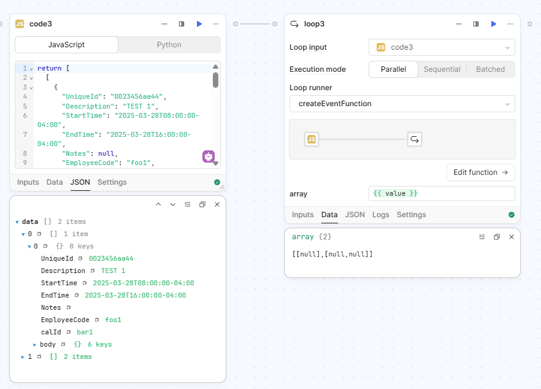Open loop3 Settings tab
This screenshot has height=389, width=541.
point(411,215)
